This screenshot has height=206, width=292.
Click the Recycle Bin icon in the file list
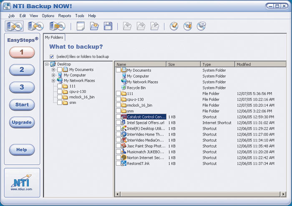(x=123, y=88)
